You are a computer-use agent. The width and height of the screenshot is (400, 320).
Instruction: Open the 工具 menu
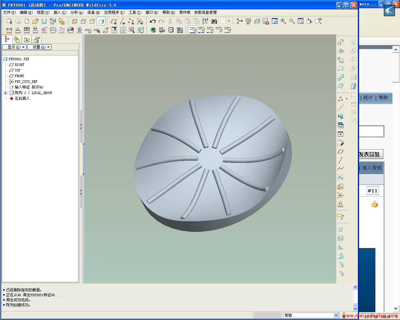(x=135, y=12)
